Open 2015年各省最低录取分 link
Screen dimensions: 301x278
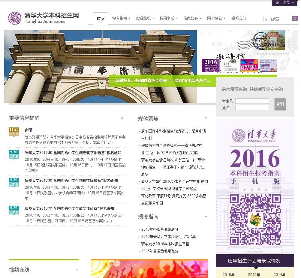click(x=160, y=251)
